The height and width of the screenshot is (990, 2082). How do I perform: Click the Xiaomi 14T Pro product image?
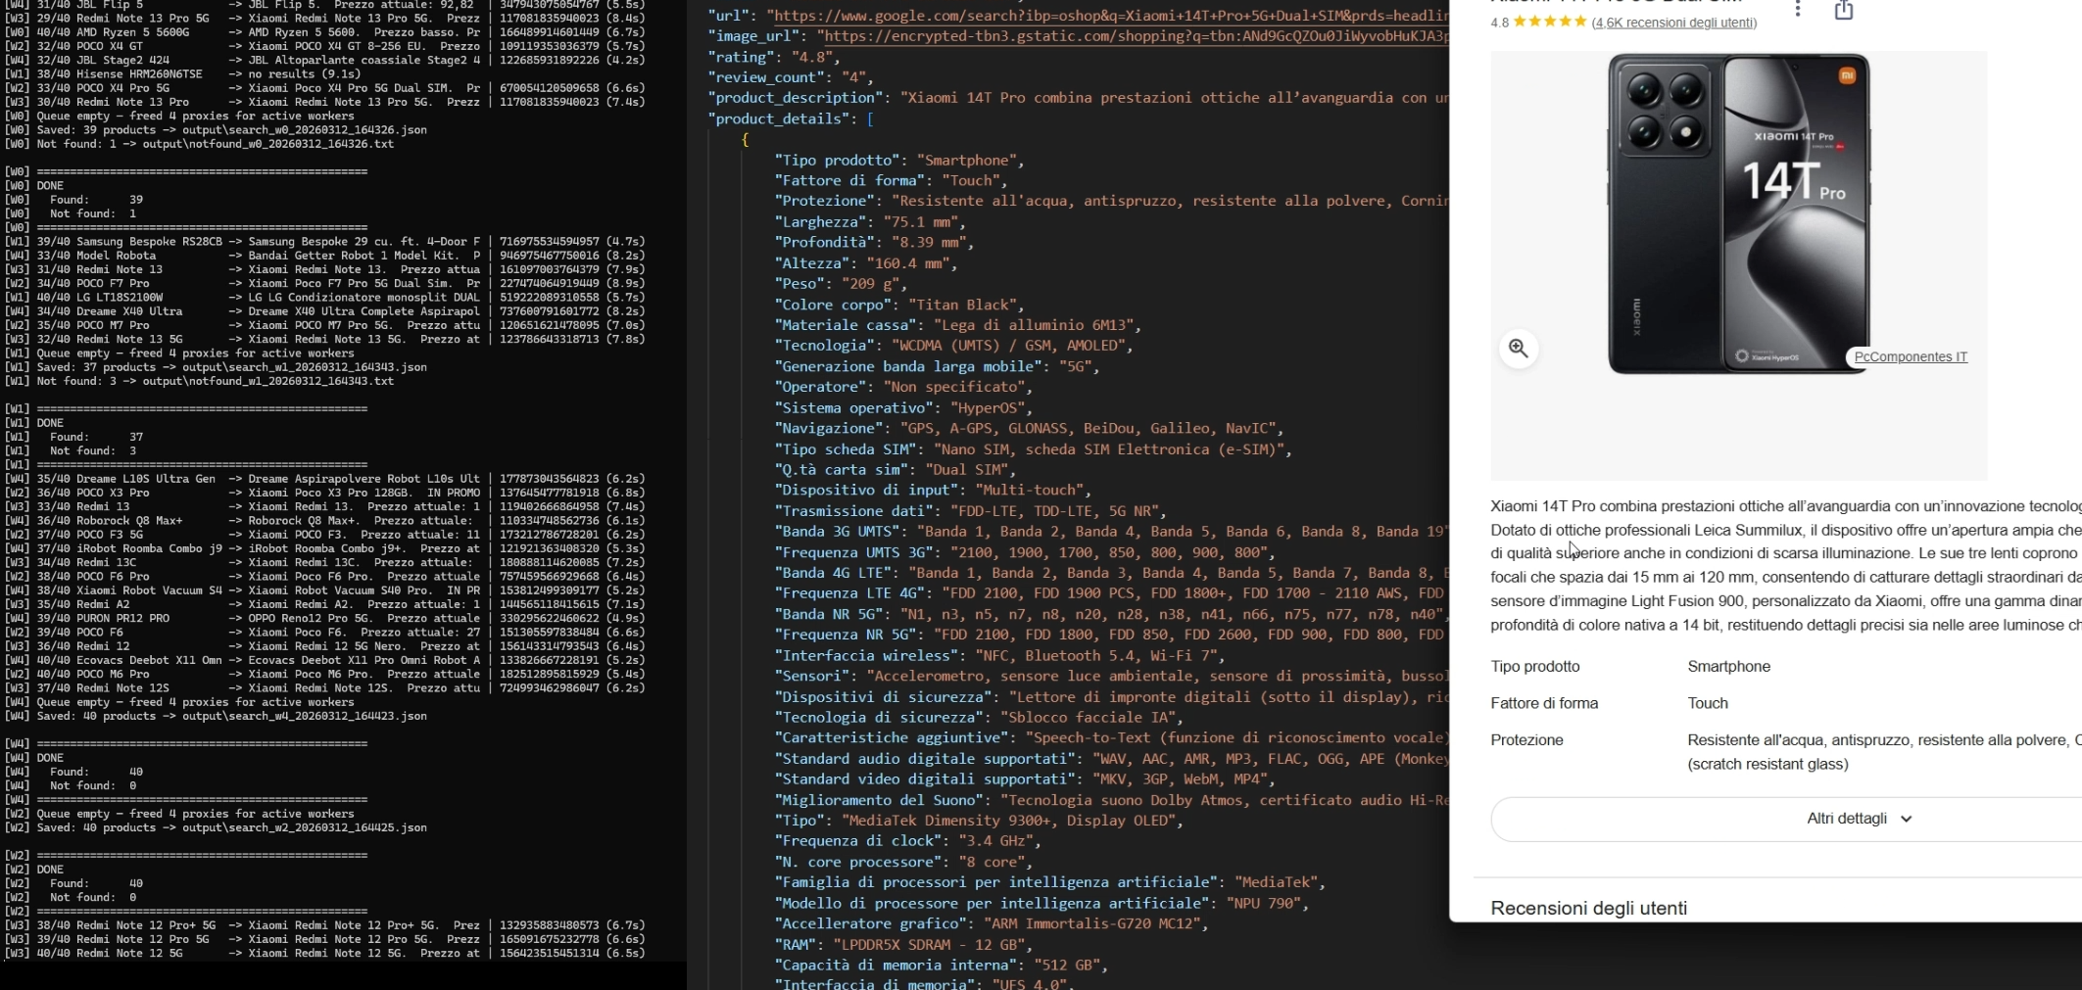pyautogui.click(x=1738, y=213)
